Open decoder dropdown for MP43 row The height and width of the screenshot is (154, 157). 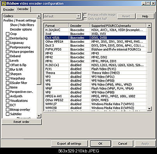coord(79,53)
